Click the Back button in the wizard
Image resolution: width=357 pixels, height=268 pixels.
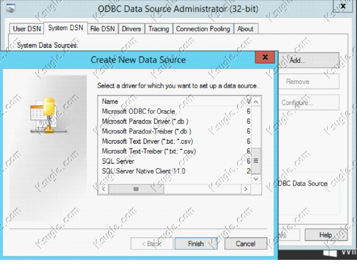(x=152, y=244)
